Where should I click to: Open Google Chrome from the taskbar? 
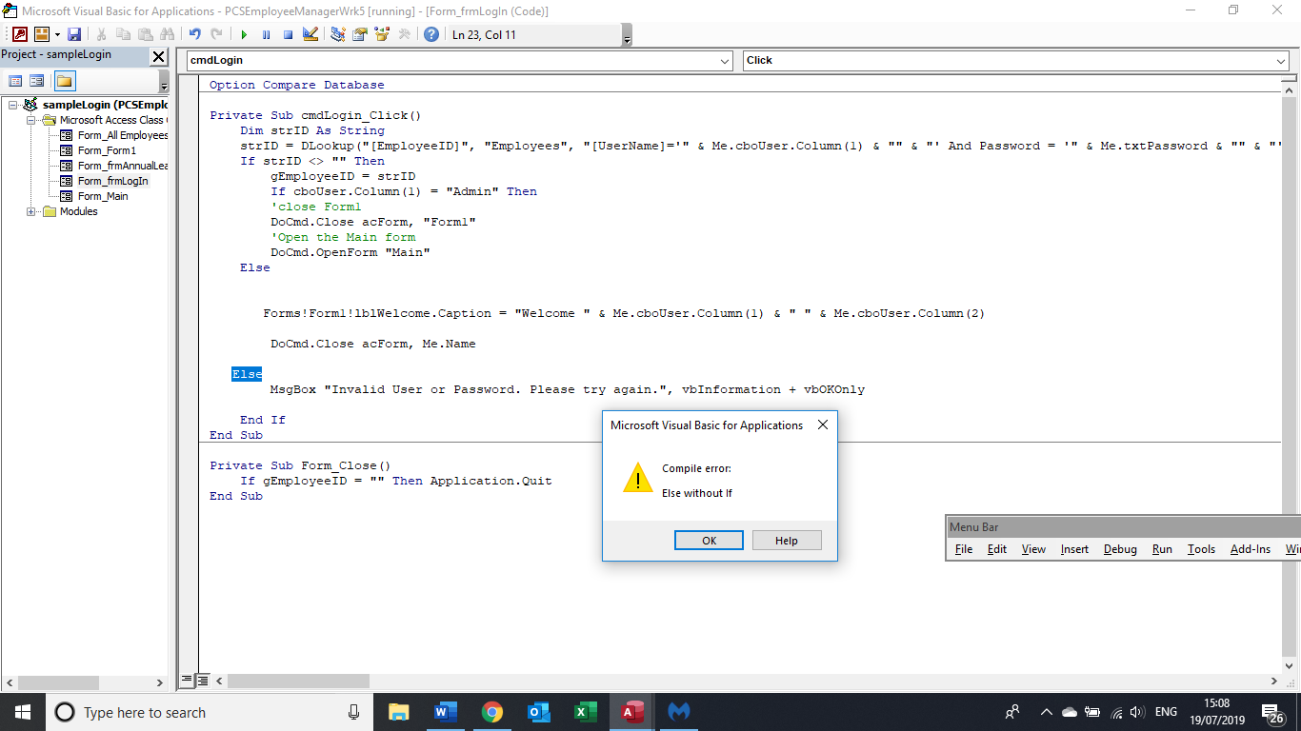491,712
